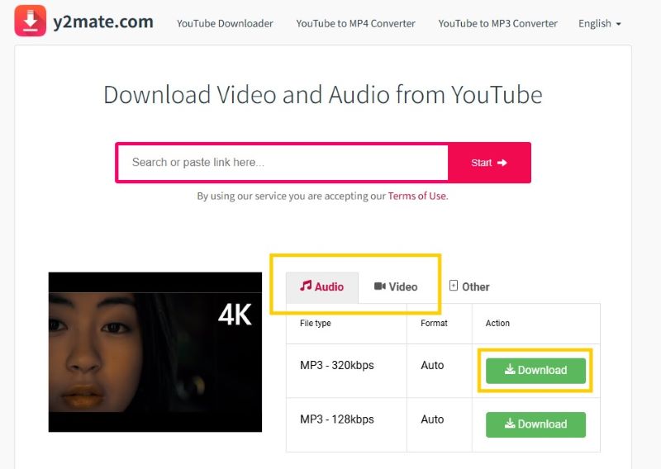
Task: Click download arrow icon for MP3 128kbps
Action: 510,424
